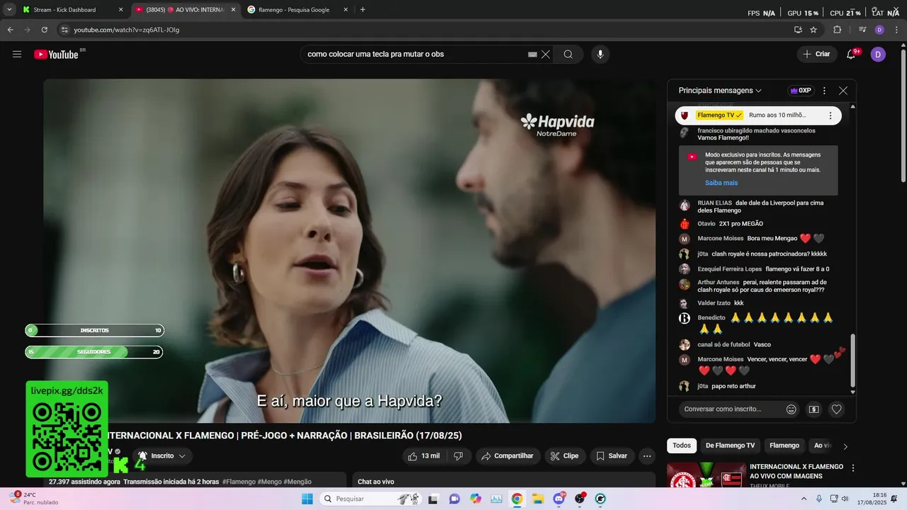The height and width of the screenshot is (510, 907).
Task: Open the Compartilhar share dialog
Action: pyautogui.click(x=508, y=456)
